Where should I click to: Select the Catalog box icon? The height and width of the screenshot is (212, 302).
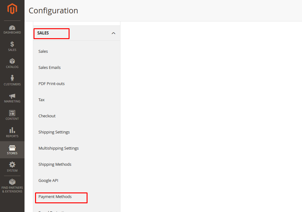12,61
